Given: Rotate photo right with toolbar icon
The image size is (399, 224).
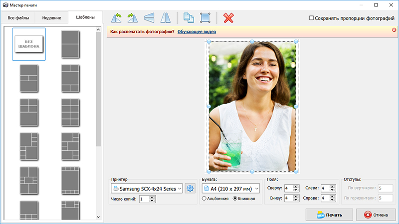Looking at the screenshot, I should coord(133,18).
